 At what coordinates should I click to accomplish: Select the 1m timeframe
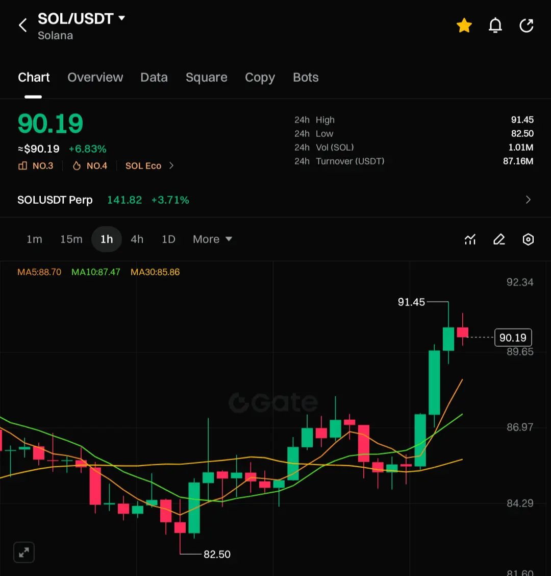[x=34, y=239]
